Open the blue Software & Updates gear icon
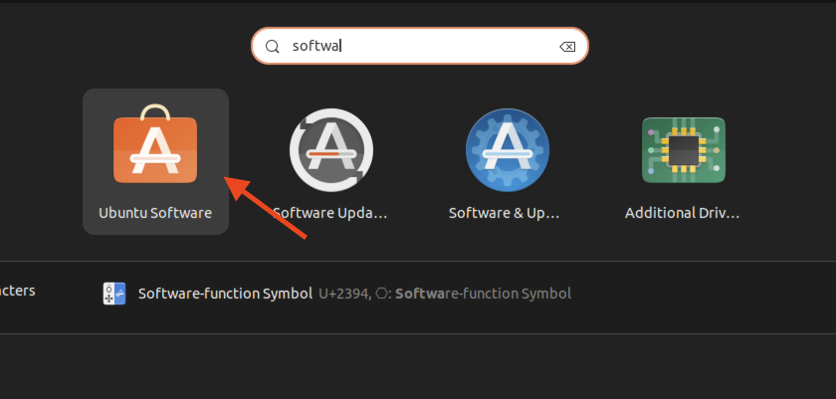The width and height of the screenshot is (836, 399). coord(508,150)
